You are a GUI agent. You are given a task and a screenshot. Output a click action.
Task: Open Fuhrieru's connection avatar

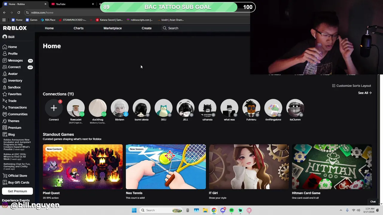pyautogui.click(x=251, y=108)
